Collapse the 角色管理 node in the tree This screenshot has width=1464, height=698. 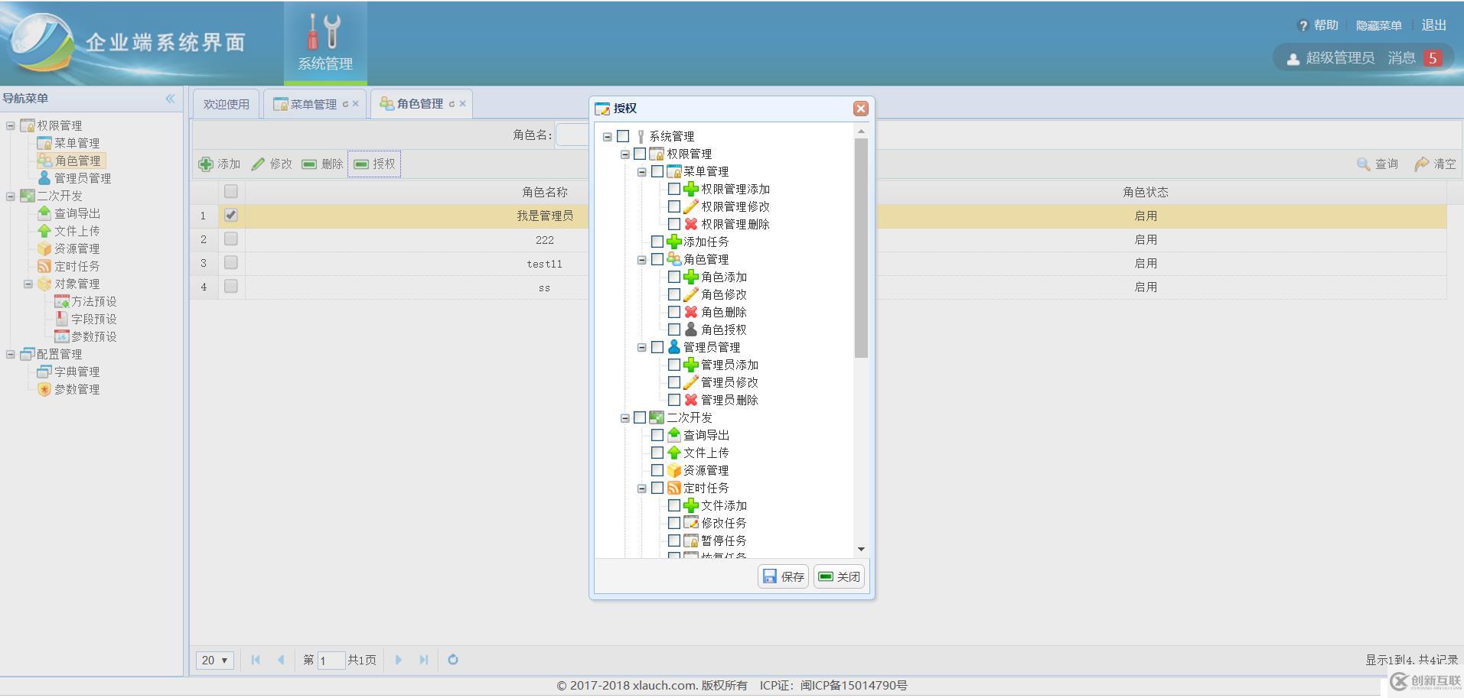tap(641, 258)
